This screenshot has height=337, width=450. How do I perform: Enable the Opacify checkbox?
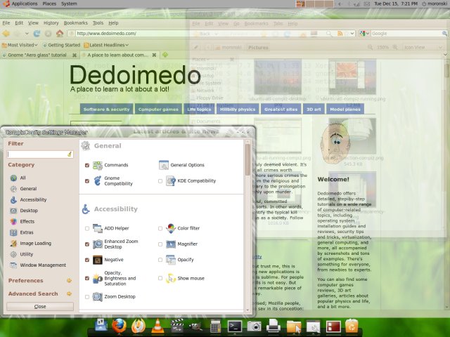pyautogui.click(x=160, y=260)
